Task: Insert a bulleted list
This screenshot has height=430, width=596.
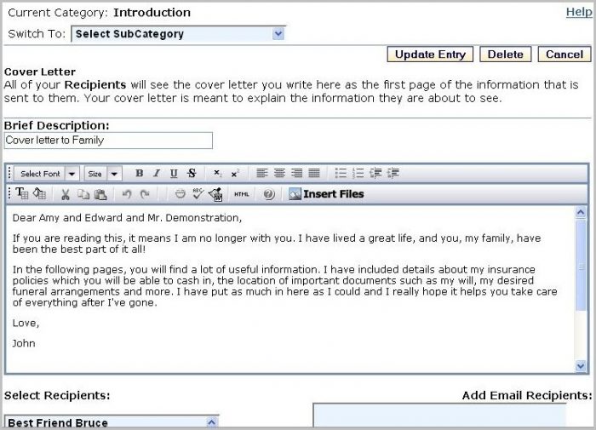Action: coord(341,174)
